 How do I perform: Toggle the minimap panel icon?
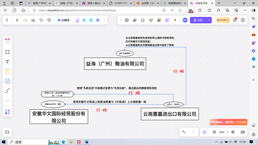243,132
